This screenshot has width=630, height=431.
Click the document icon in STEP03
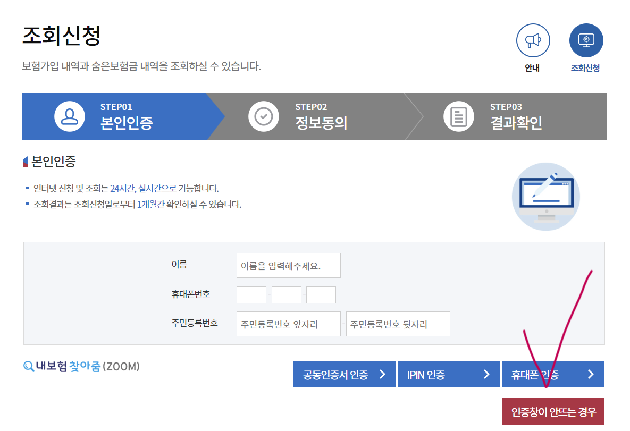pyautogui.click(x=458, y=116)
